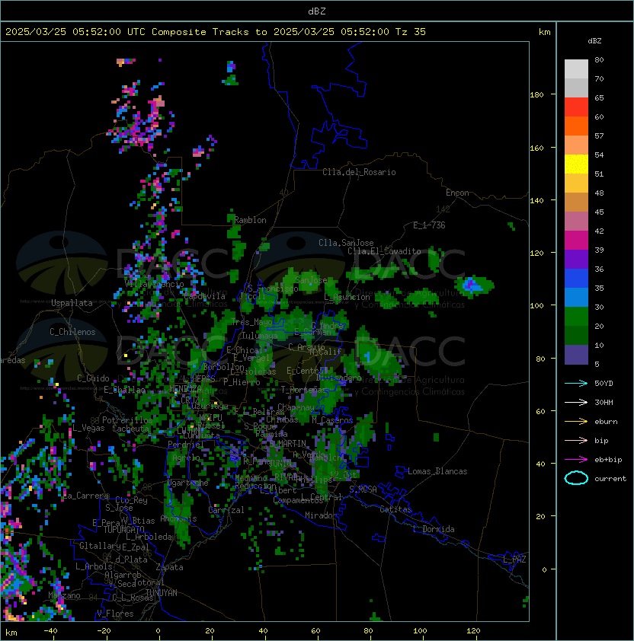
Task: Click the 'Cltallary' map label
Action: point(100,546)
